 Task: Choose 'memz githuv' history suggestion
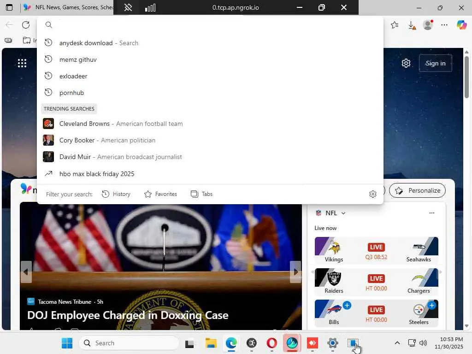pos(210,59)
